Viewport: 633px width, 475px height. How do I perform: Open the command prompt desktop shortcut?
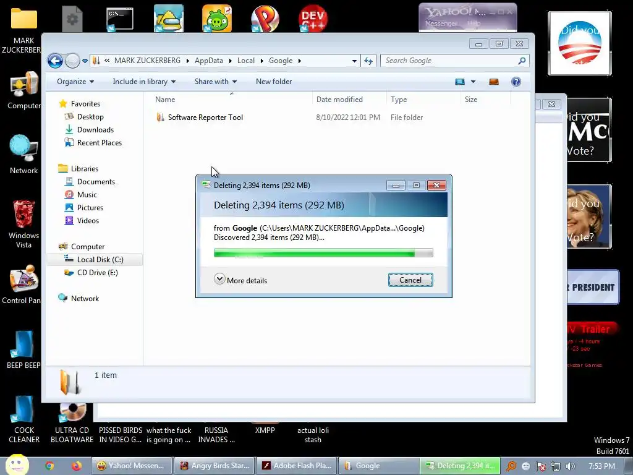(120, 19)
